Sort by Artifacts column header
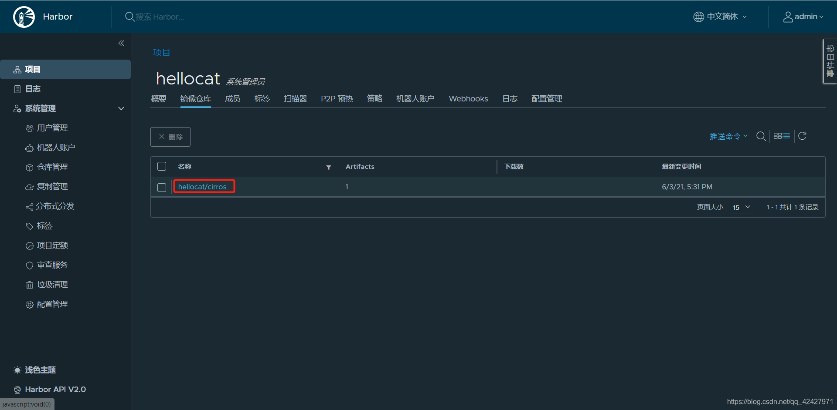 tap(360, 167)
